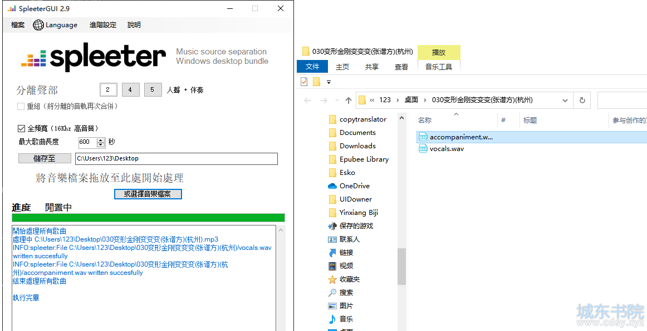This screenshot has height=331, width=647.
Task: Open the 主页 ribbon tab
Action: (342, 67)
